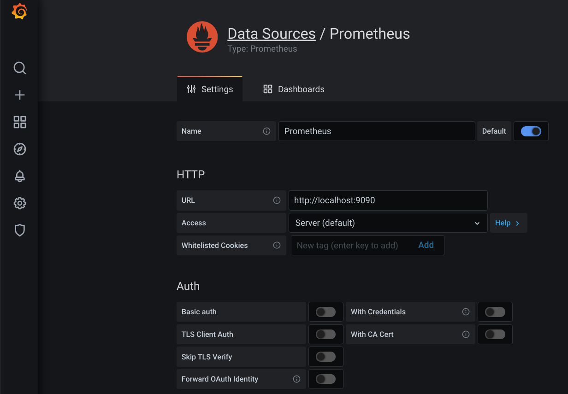Click the Create (plus) icon in sidebar
568x394 pixels.
(19, 95)
